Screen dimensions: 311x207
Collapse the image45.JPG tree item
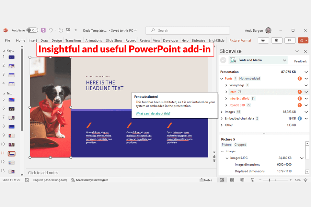[227, 158]
